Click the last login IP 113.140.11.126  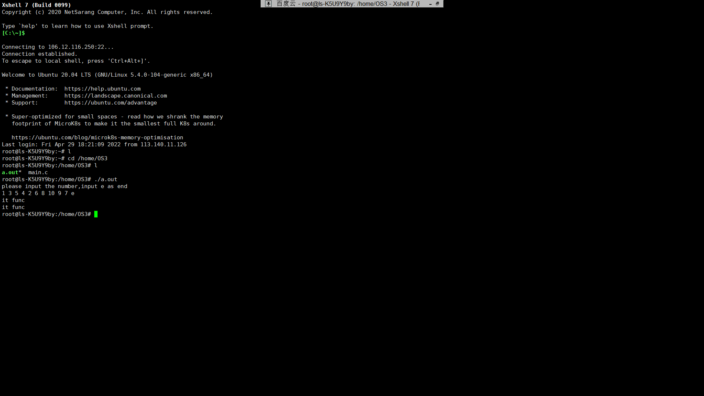(163, 144)
